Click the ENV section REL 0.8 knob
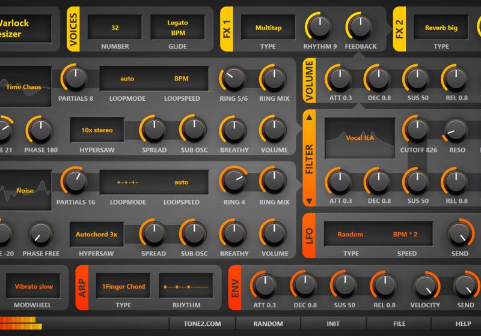Viewport: 481px width, 336px height. 384,284
